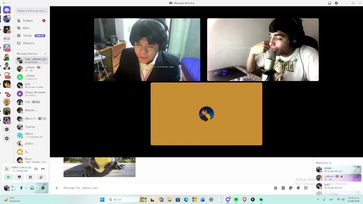Open the Windows Start menu
This screenshot has width=363, height=204.
coord(102,199)
